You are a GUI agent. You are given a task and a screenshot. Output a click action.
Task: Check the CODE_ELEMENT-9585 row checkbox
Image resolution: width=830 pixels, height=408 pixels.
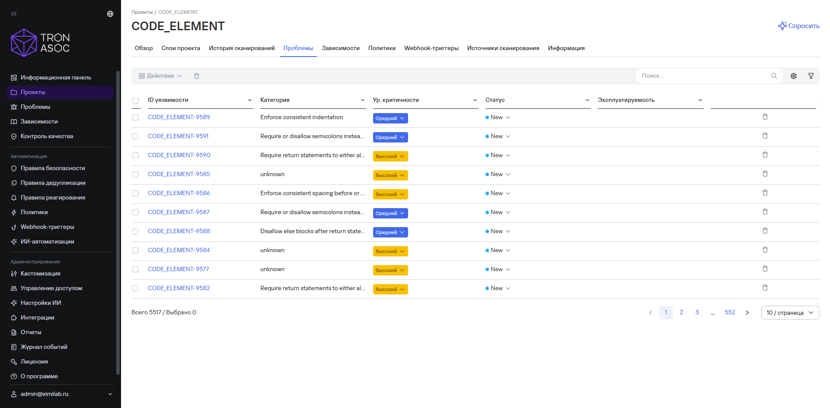[135, 174]
